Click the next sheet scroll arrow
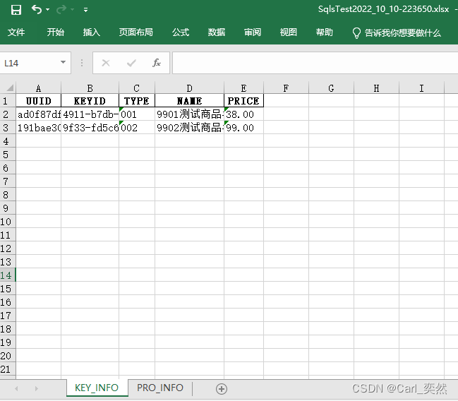458x401 pixels. 36,388
